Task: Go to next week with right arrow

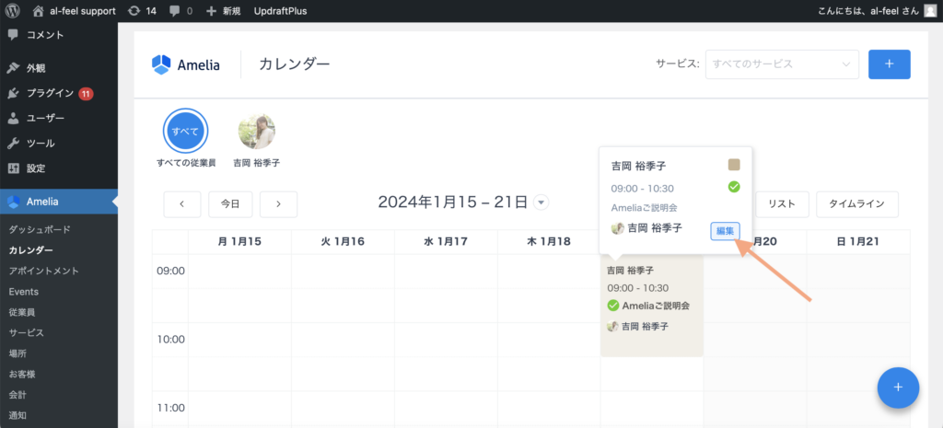Action: pos(278,203)
